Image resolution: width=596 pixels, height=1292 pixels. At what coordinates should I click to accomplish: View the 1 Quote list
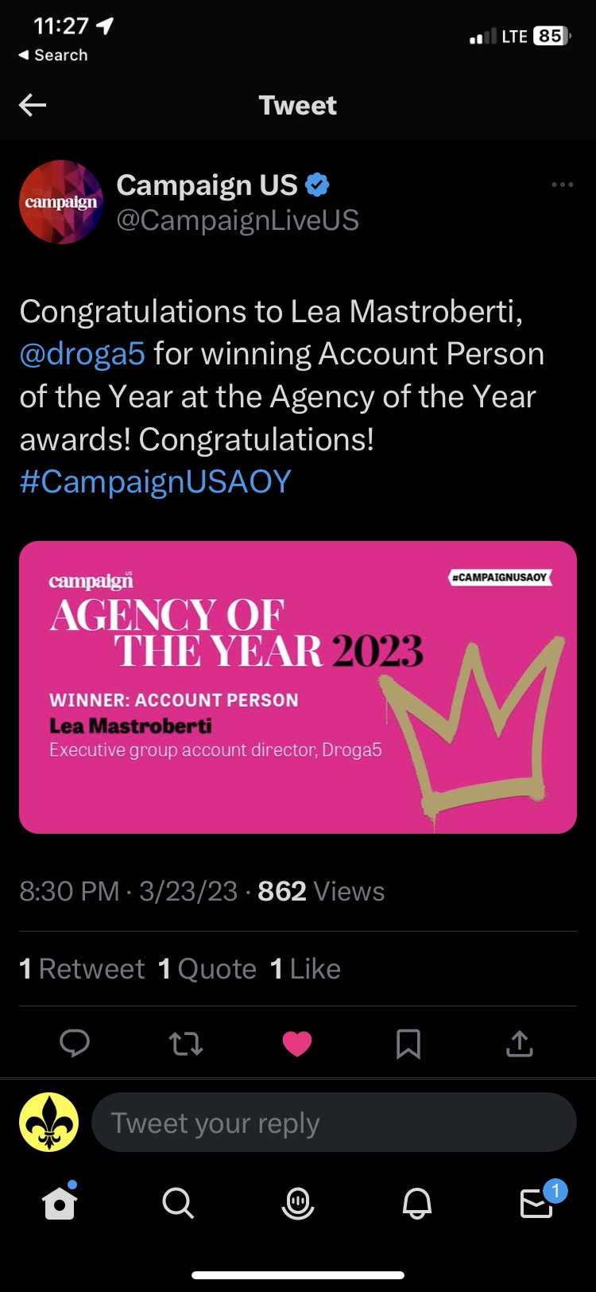click(x=207, y=969)
